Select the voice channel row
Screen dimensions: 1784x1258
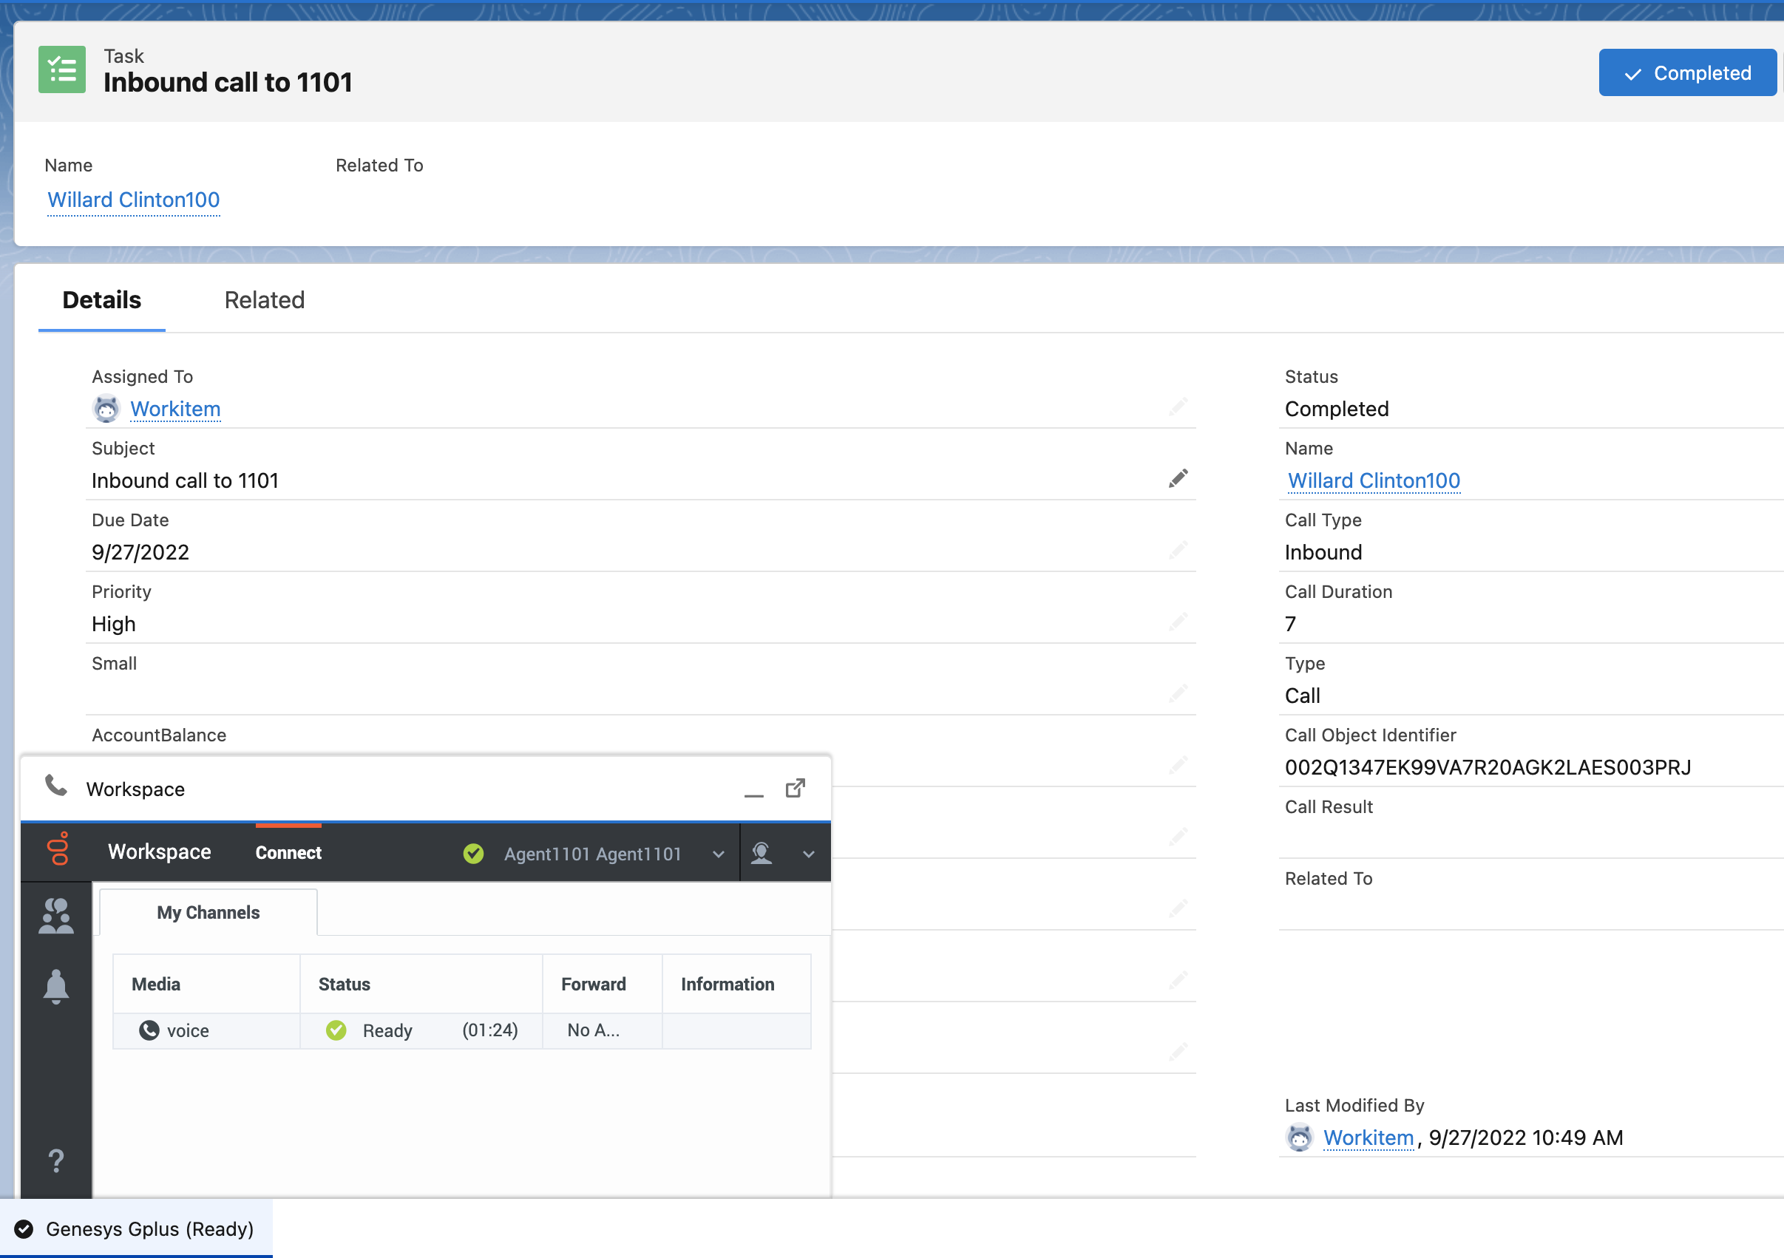pyautogui.click(x=462, y=1030)
